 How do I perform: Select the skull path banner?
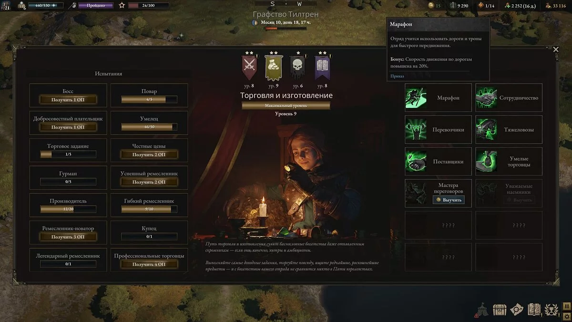297,67
